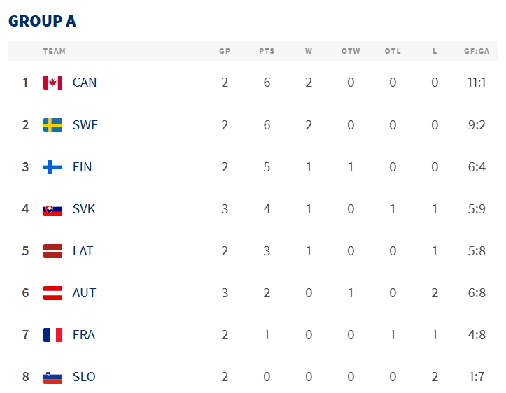Viewport: 506px width, 393px height.
Task: Open the CAN team link
Action: (85, 83)
